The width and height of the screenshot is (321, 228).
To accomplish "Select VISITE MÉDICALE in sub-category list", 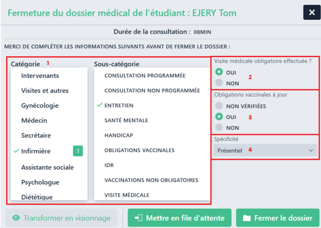I will (127, 195).
